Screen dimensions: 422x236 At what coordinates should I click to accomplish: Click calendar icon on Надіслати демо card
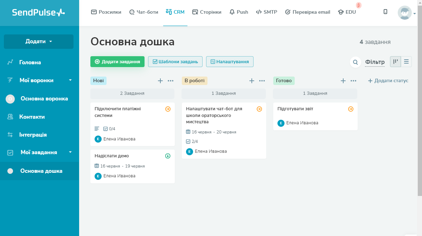(x=97, y=166)
